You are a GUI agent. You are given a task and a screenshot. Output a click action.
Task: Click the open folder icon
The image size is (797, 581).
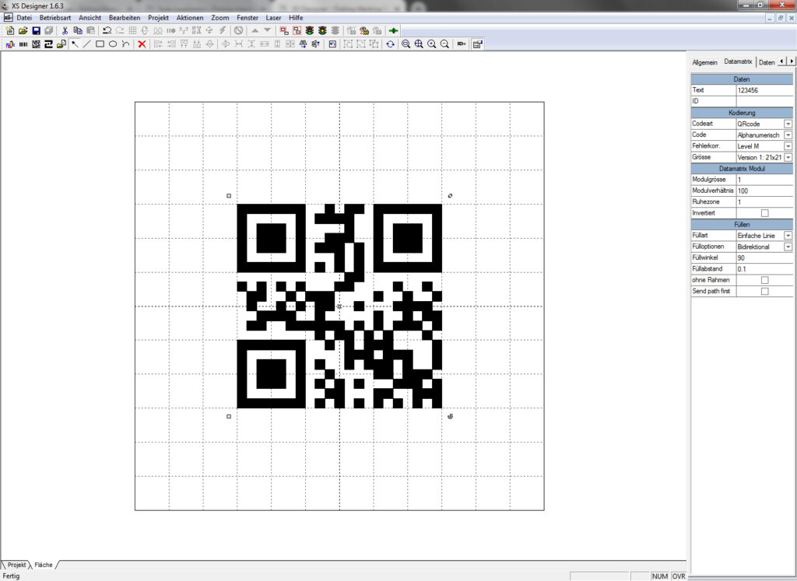click(23, 30)
